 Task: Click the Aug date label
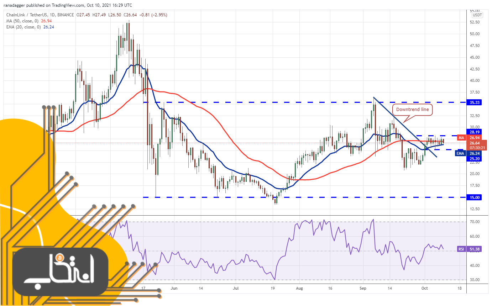pos(299,288)
